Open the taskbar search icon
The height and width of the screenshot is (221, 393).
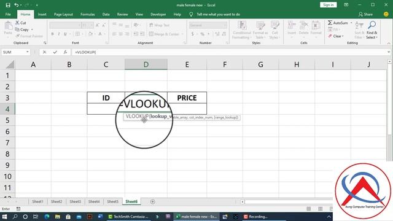(x=15, y=217)
